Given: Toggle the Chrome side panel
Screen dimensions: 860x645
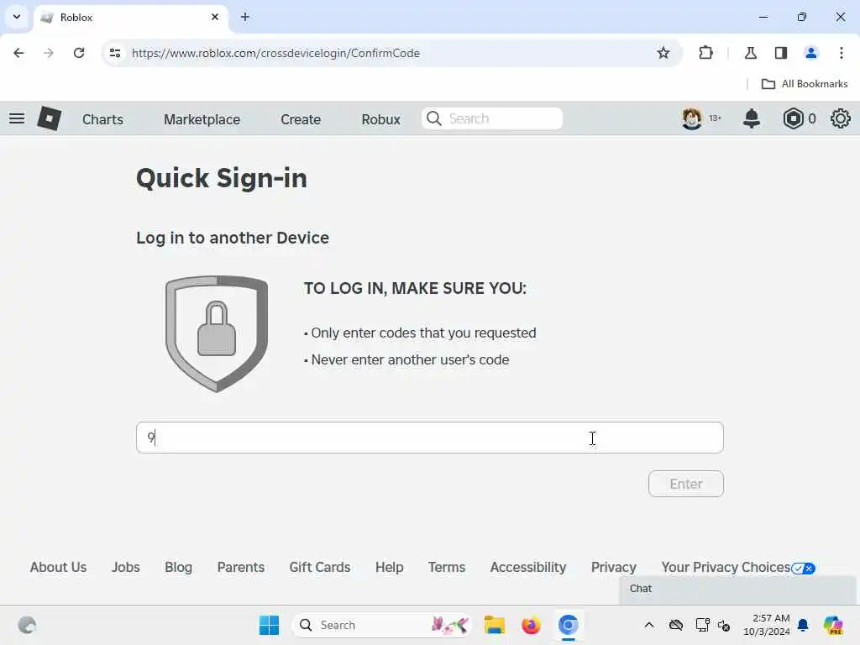Looking at the screenshot, I should point(781,53).
